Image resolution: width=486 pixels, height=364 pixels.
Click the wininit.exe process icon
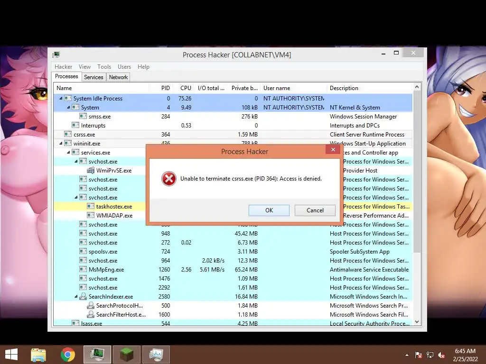(x=68, y=143)
